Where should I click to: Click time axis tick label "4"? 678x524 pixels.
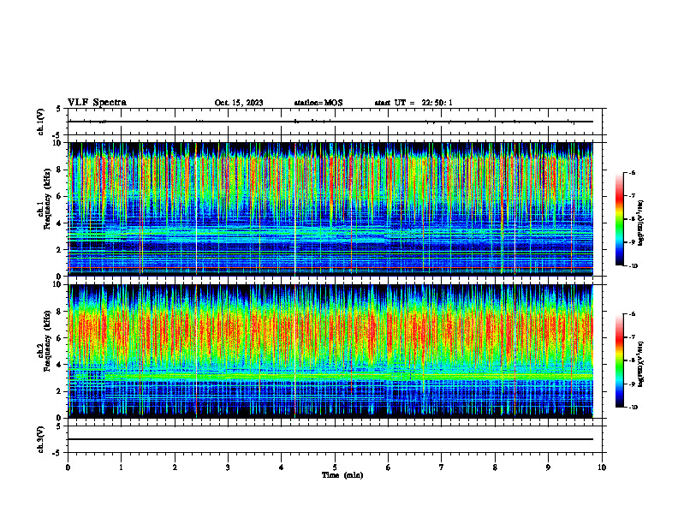pos(282,467)
